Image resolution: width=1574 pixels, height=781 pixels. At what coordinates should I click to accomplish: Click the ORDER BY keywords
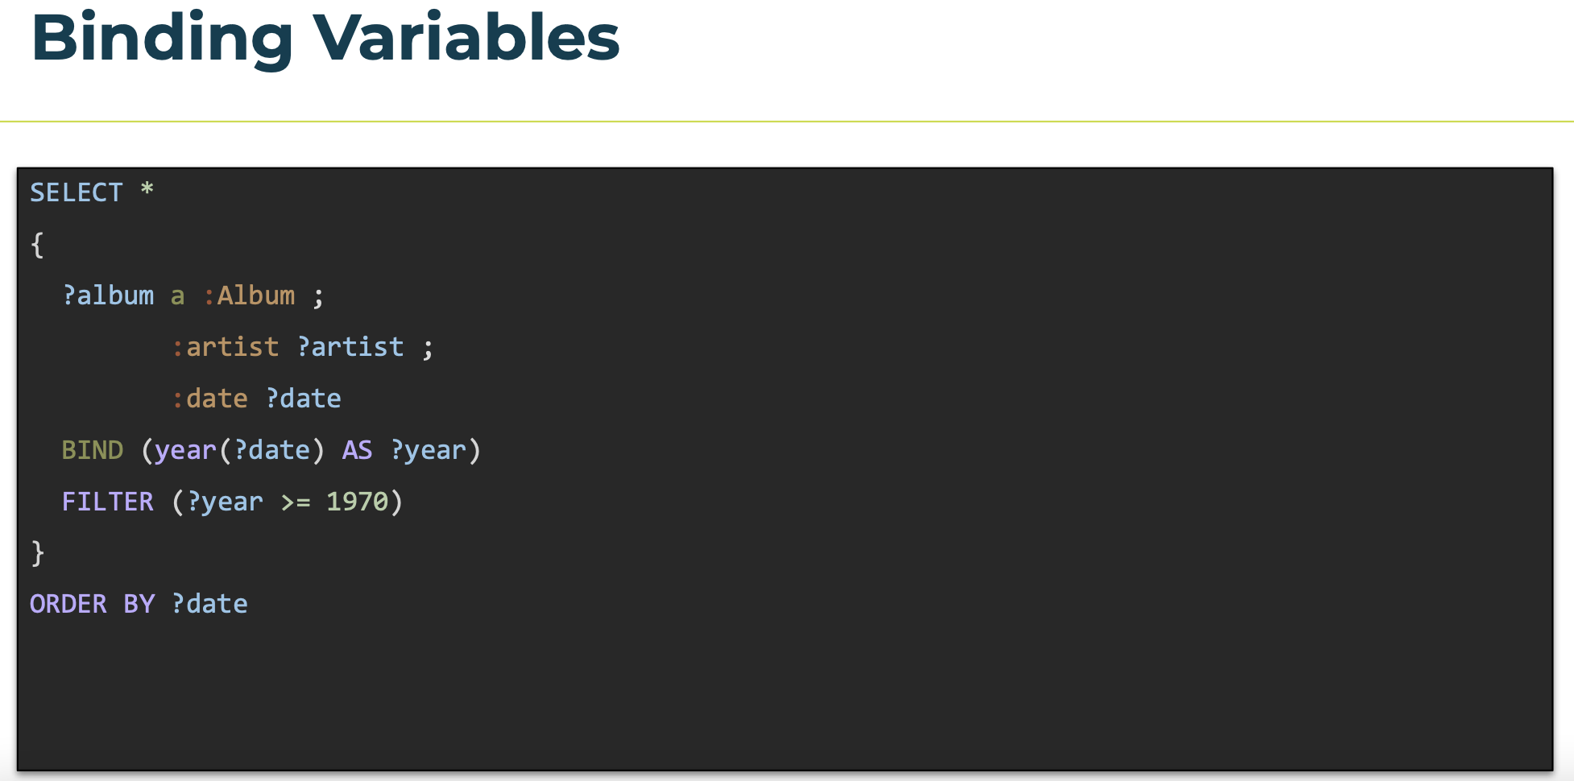(x=93, y=604)
